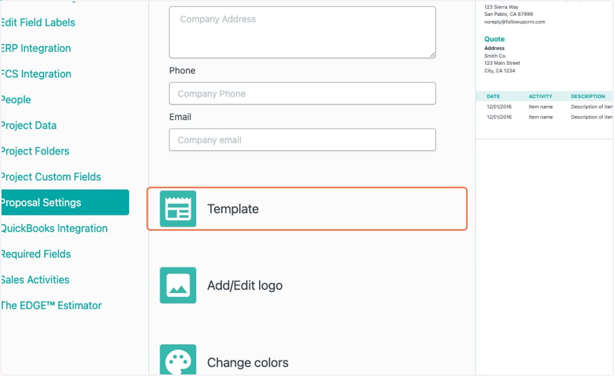Open Sales Activities settings
The height and width of the screenshot is (376, 614).
[x=35, y=279]
